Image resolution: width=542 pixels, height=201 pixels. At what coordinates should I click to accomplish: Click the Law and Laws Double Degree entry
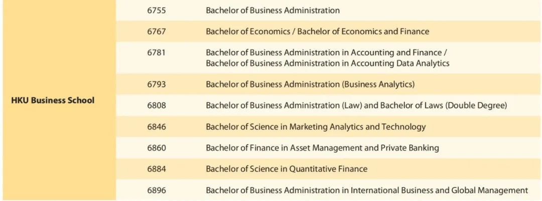point(356,105)
